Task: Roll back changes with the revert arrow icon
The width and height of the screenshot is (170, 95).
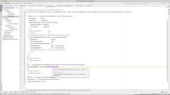Action: [x=166, y=3]
